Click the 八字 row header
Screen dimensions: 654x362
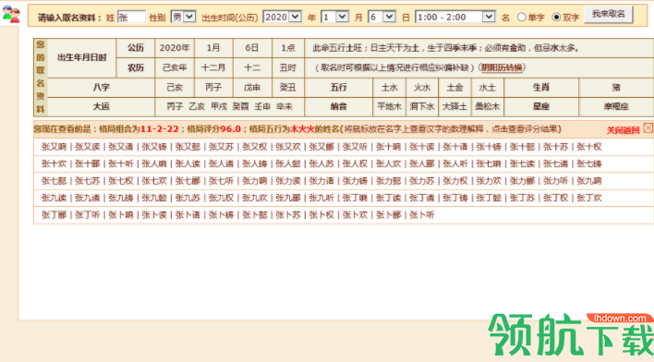pos(102,88)
